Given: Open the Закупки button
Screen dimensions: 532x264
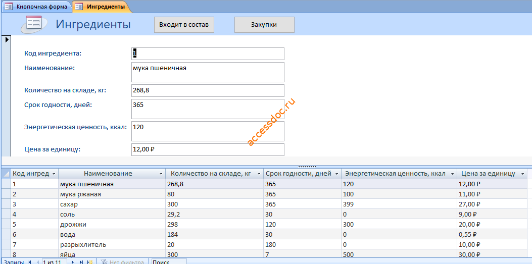Looking at the screenshot, I should click(x=264, y=25).
